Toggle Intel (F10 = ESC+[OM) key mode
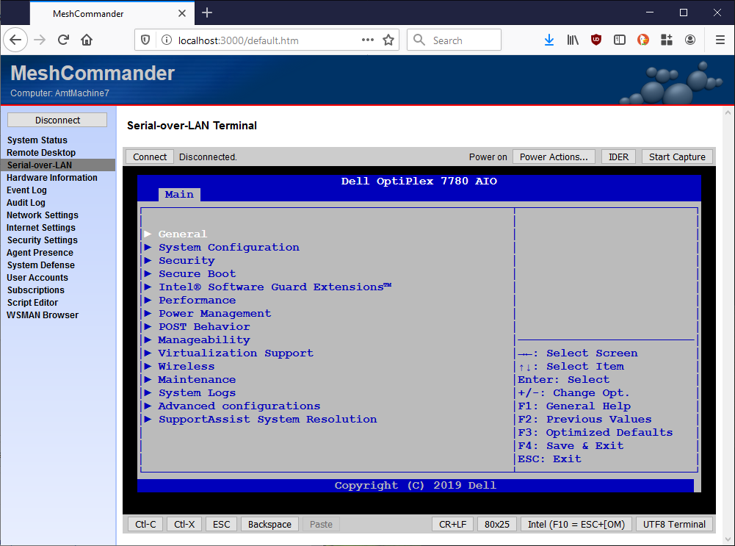 [576, 524]
